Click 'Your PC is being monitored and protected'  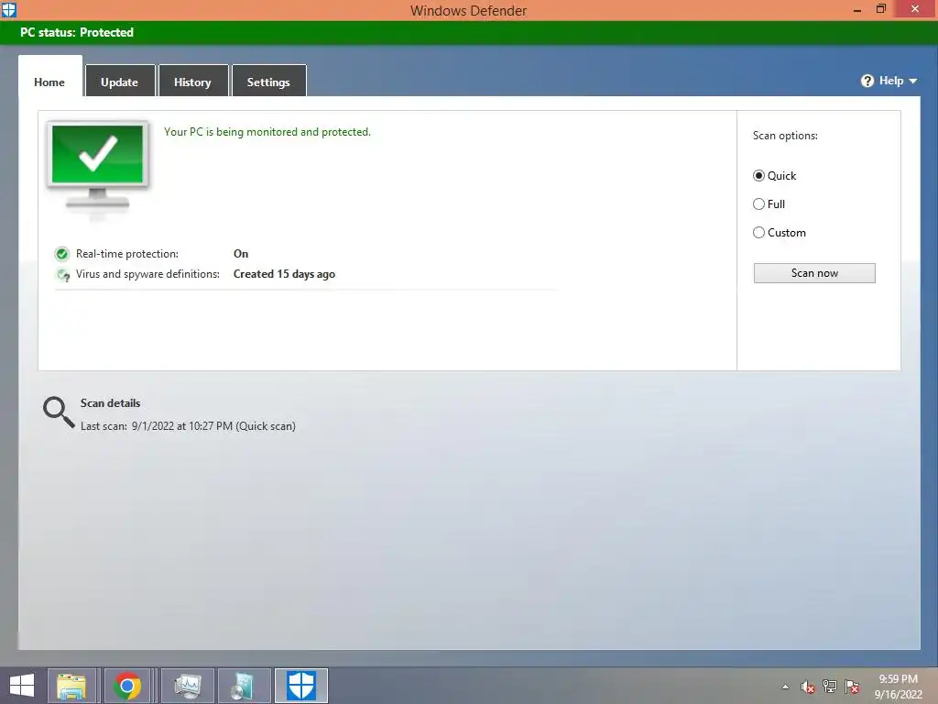[x=267, y=132]
